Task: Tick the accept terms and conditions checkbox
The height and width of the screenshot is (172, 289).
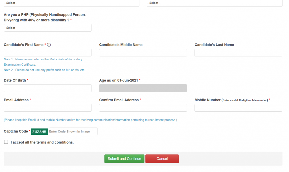Action: click(6, 142)
